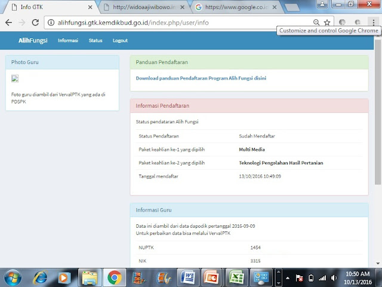Screen dimensions: 382x287
Task: Click NUPTK value 1454
Action: 255,248
